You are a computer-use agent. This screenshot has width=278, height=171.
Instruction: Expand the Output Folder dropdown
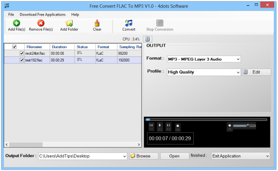tap(124, 156)
